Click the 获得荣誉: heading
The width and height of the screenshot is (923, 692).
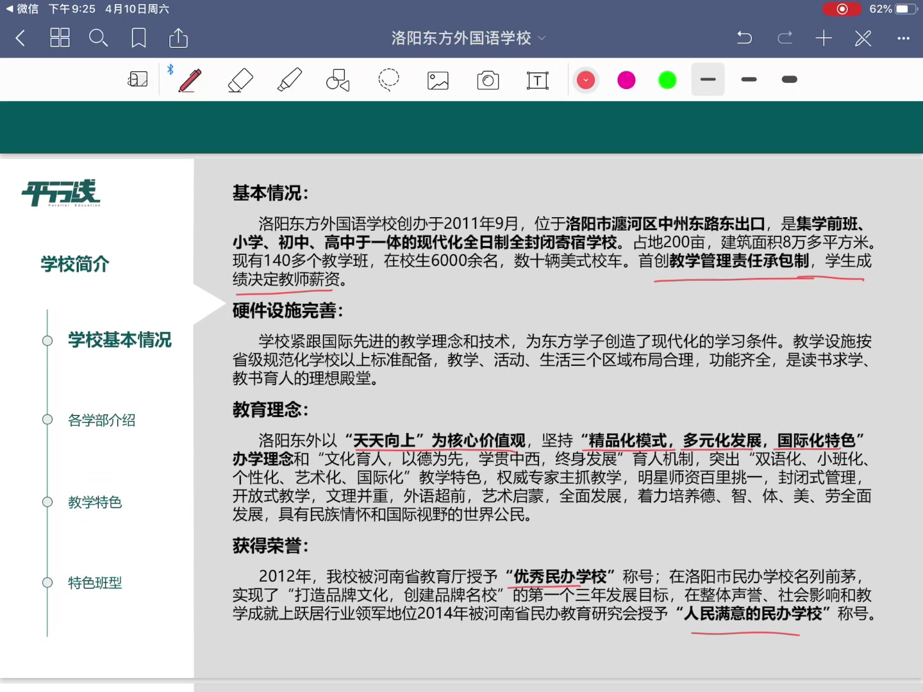tap(270, 545)
